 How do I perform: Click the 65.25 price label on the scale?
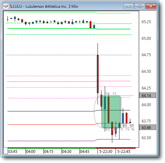click(146, 22)
